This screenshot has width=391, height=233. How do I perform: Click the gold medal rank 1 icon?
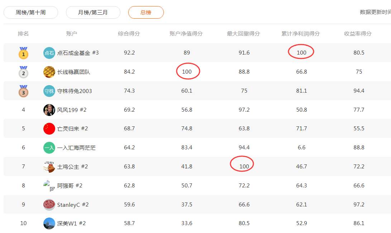23,53
